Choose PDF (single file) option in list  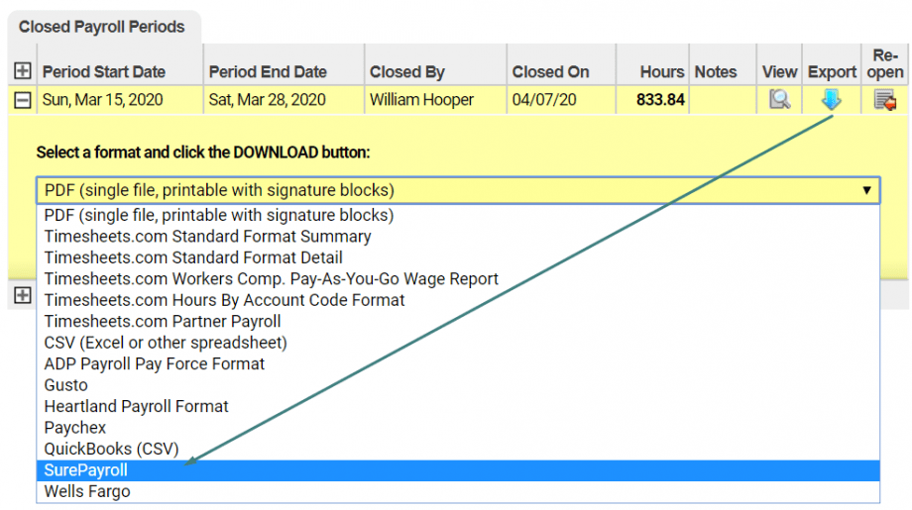(458, 215)
